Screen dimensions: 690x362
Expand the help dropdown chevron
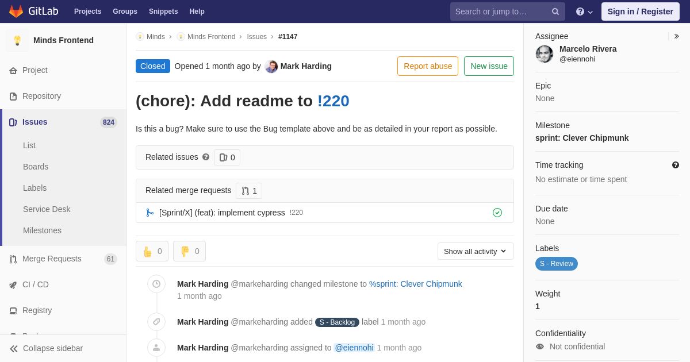[591, 12]
